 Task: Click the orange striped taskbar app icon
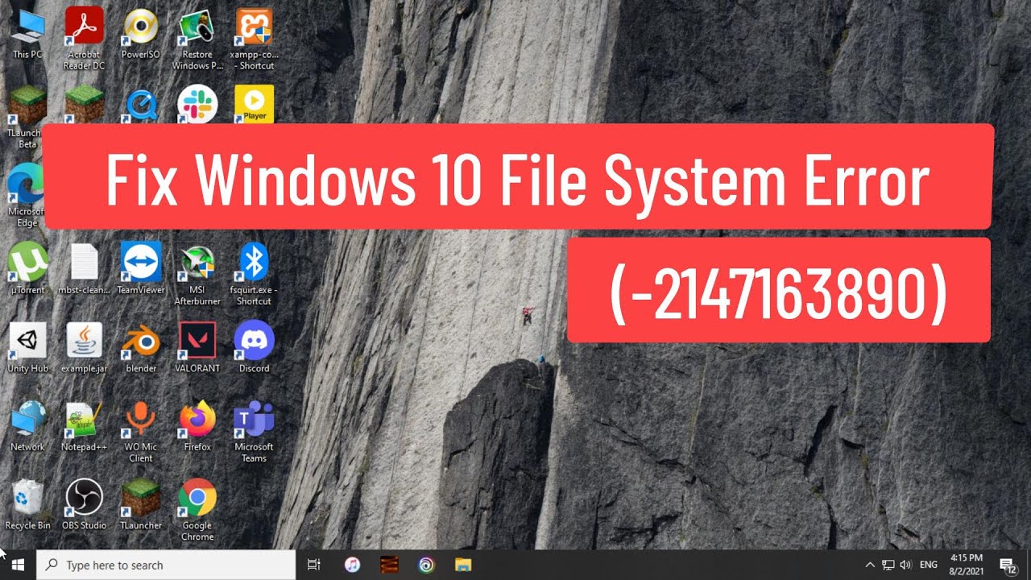(x=389, y=565)
